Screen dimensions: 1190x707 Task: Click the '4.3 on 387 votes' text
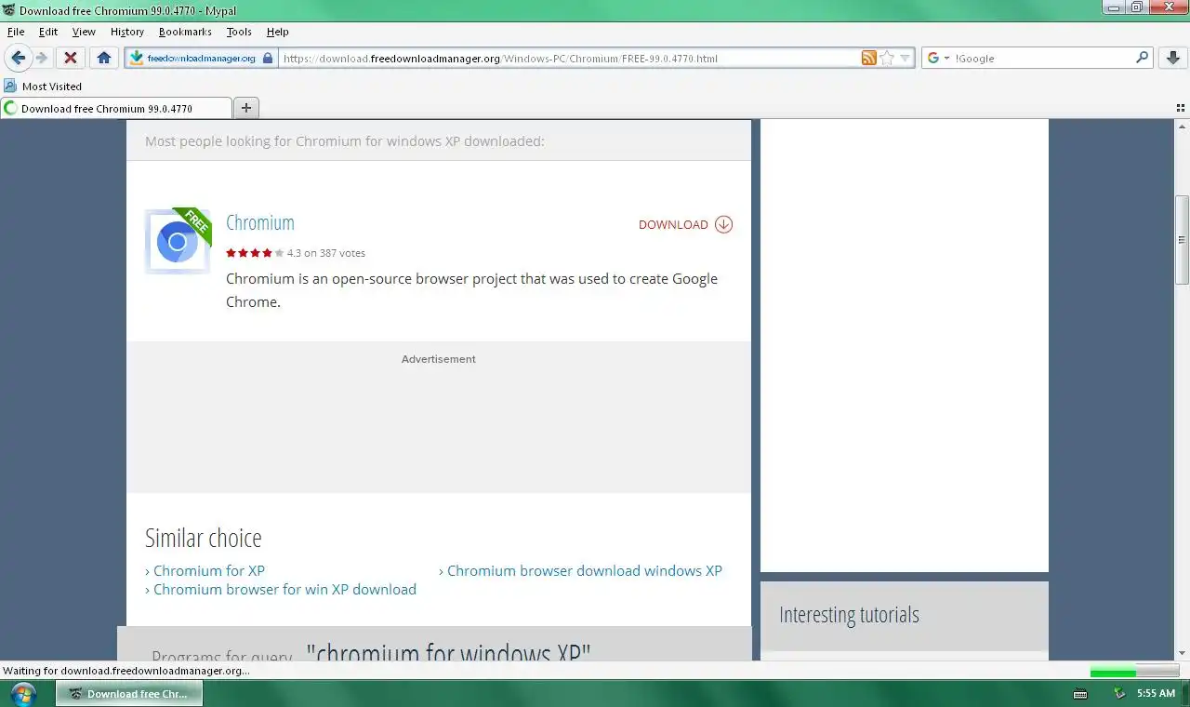(x=326, y=253)
